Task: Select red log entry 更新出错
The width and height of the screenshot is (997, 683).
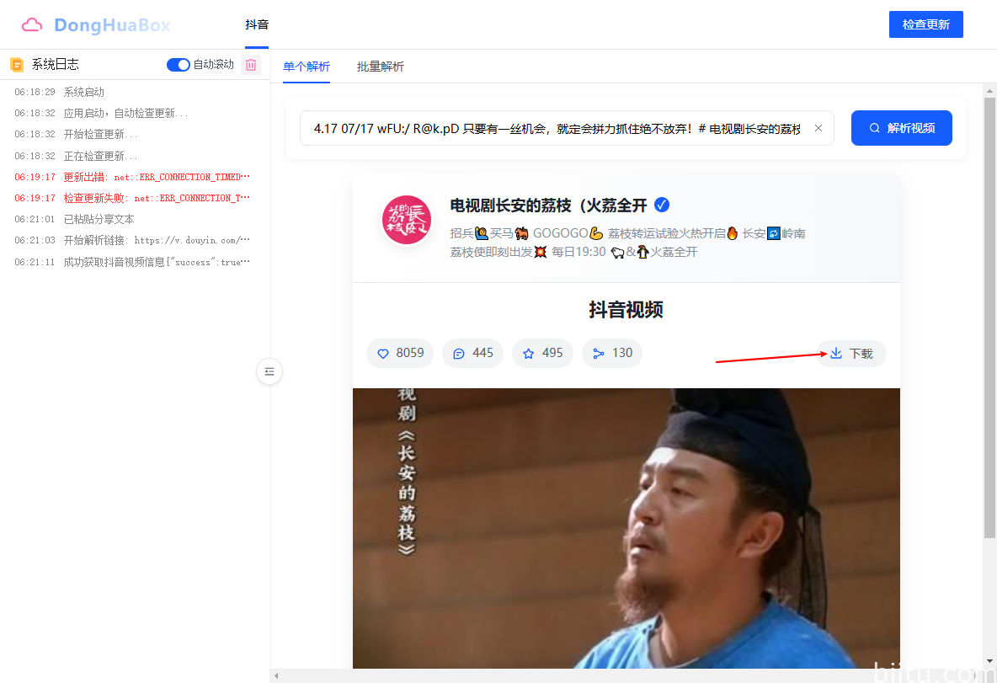Action: pyautogui.click(x=132, y=177)
